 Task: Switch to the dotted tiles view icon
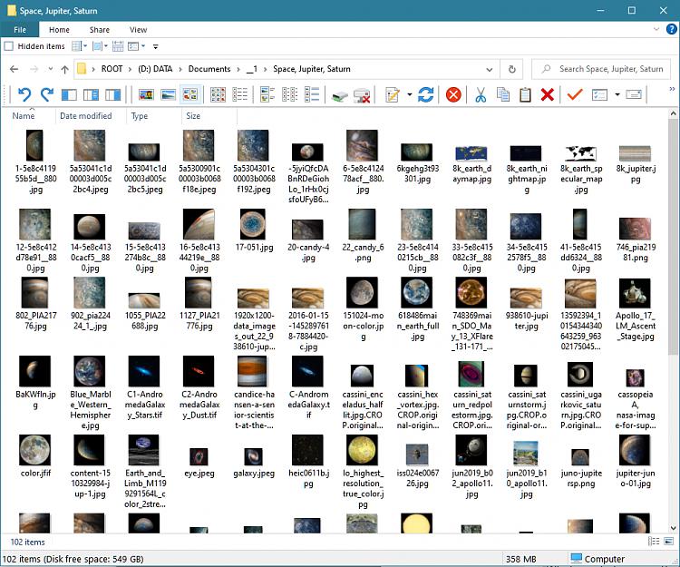pos(290,94)
